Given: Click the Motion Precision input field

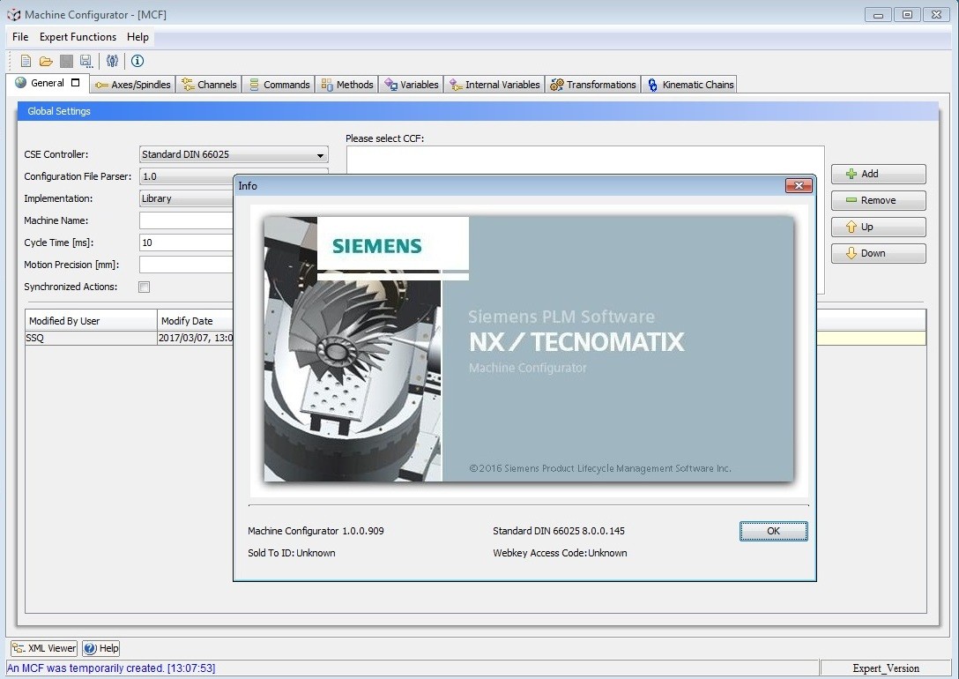Looking at the screenshot, I should tap(186, 265).
